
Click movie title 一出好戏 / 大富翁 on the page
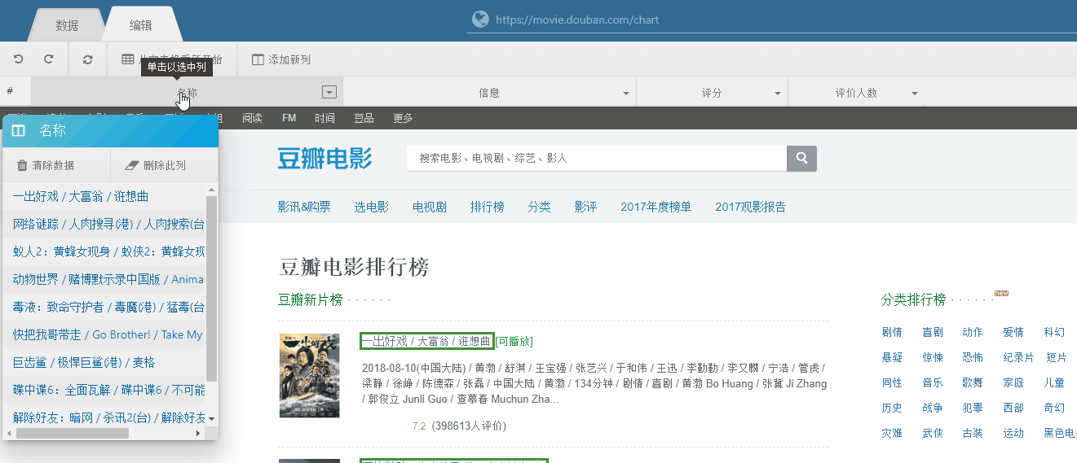[x=427, y=341]
